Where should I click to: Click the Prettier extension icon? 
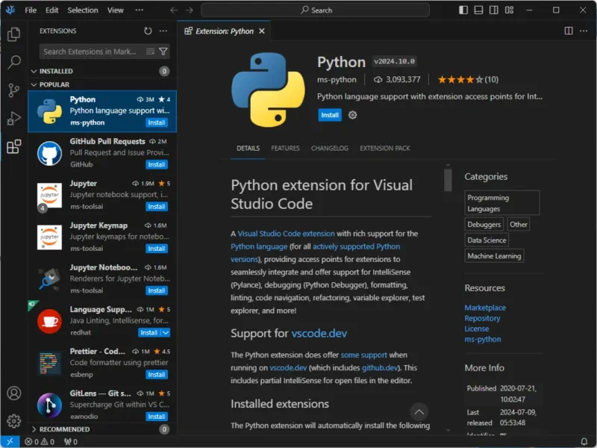coord(49,363)
